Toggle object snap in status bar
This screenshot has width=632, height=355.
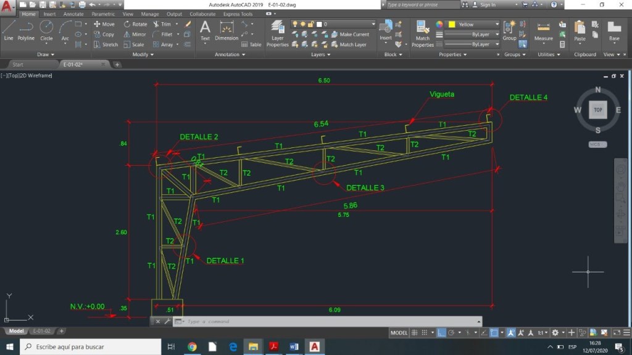point(494,333)
